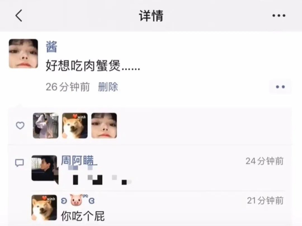302x226 pixels.
Task: Reply to the comment 你吃个屁
Action: point(83,216)
